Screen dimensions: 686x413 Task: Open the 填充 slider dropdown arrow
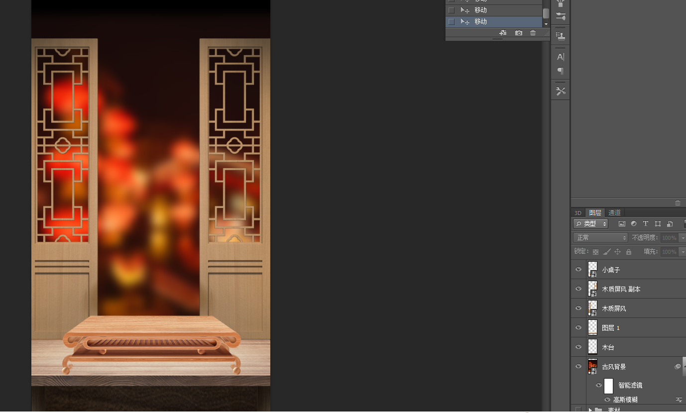click(x=682, y=252)
